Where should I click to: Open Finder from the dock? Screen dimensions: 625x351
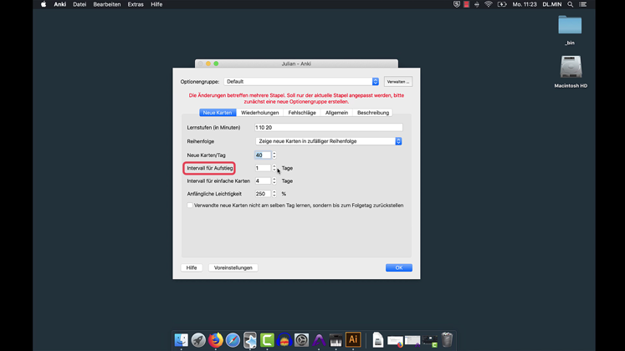pos(182,340)
